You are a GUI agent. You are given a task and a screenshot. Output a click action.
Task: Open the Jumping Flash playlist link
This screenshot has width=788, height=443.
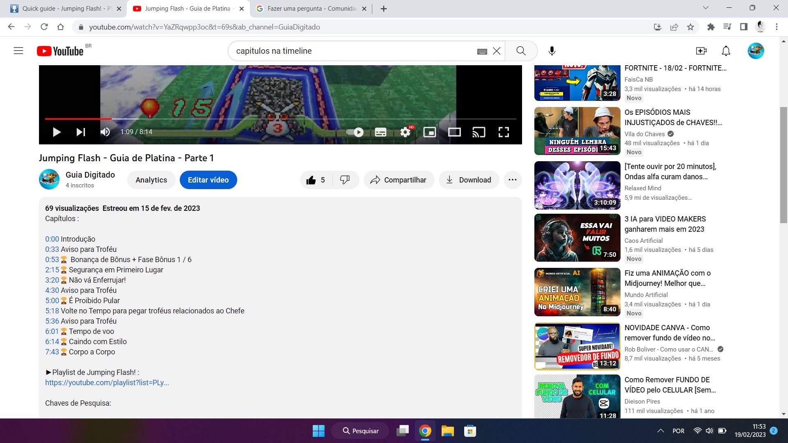point(107,383)
